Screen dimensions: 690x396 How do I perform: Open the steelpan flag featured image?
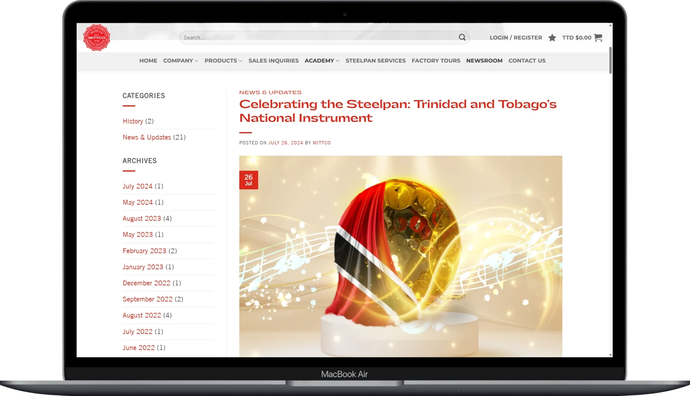400,256
